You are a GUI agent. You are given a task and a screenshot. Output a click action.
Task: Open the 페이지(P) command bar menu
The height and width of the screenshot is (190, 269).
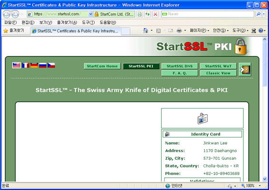199,31
